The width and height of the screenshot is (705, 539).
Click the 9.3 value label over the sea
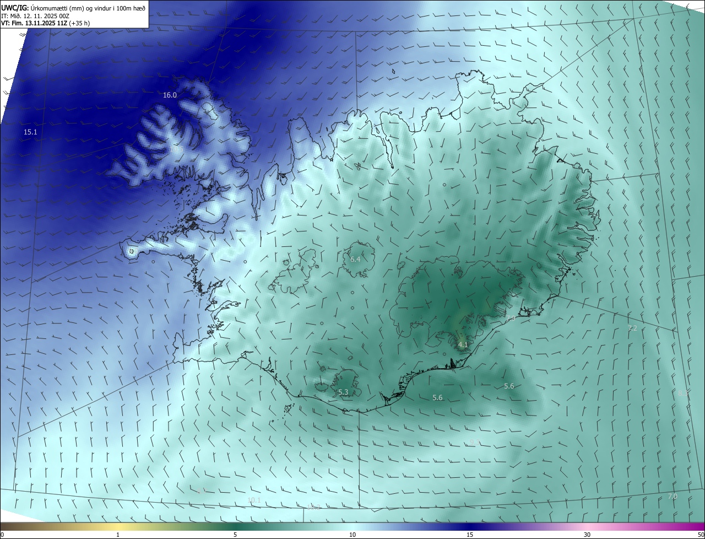point(474,442)
